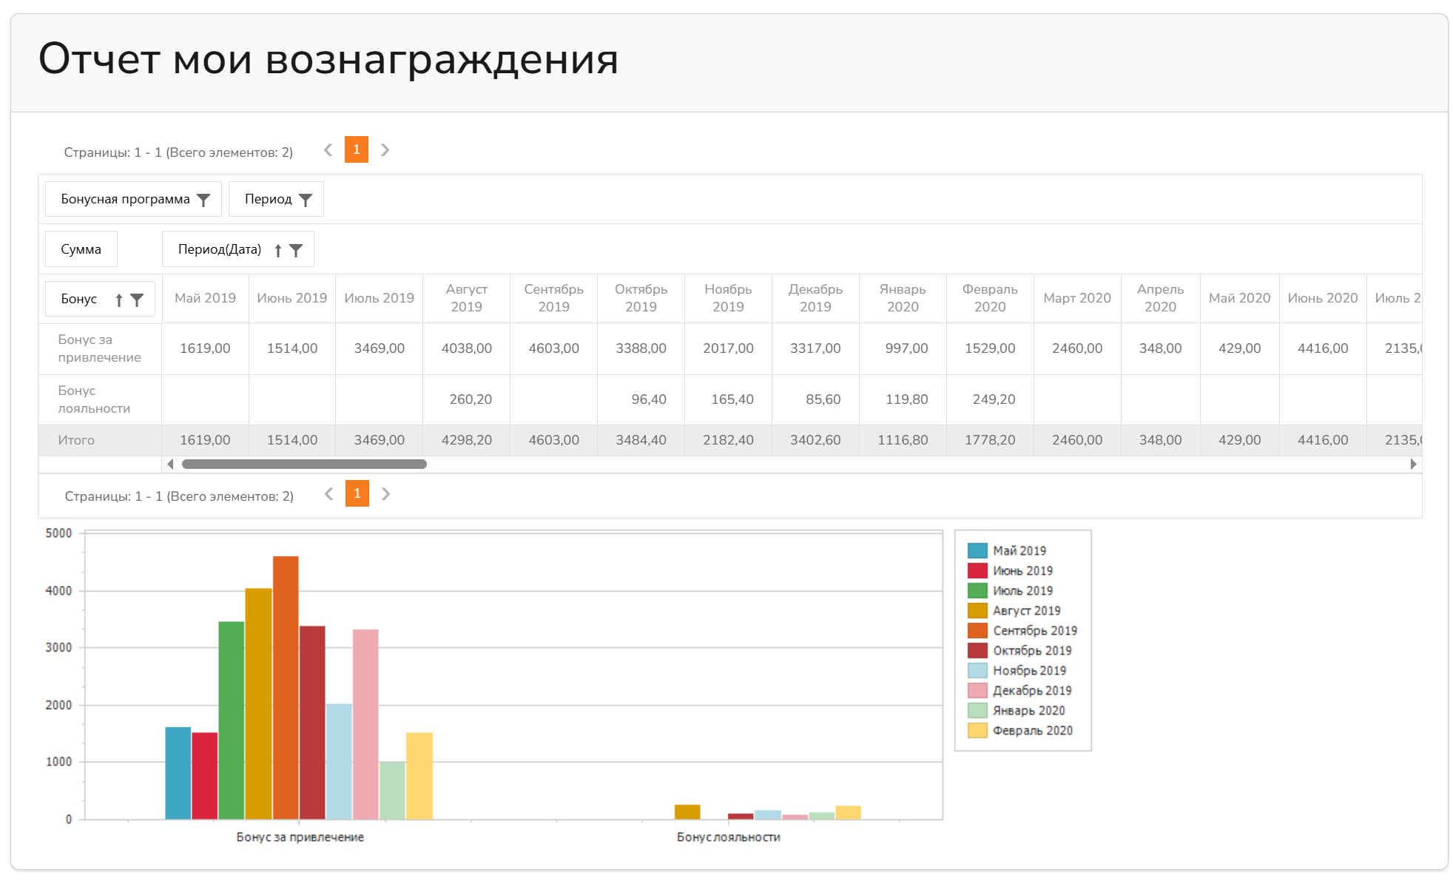Image resolution: width=1453 pixels, height=889 pixels.
Task: Click the previous page chevron below the table
Action: click(328, 493)
